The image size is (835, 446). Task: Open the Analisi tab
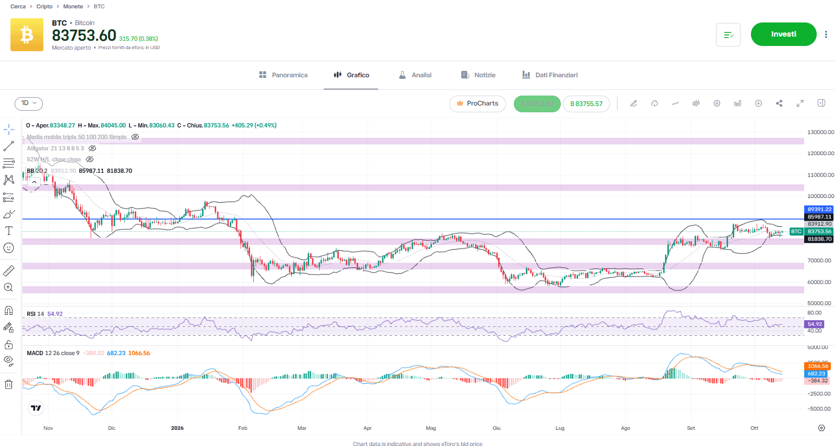coord(415,75)
